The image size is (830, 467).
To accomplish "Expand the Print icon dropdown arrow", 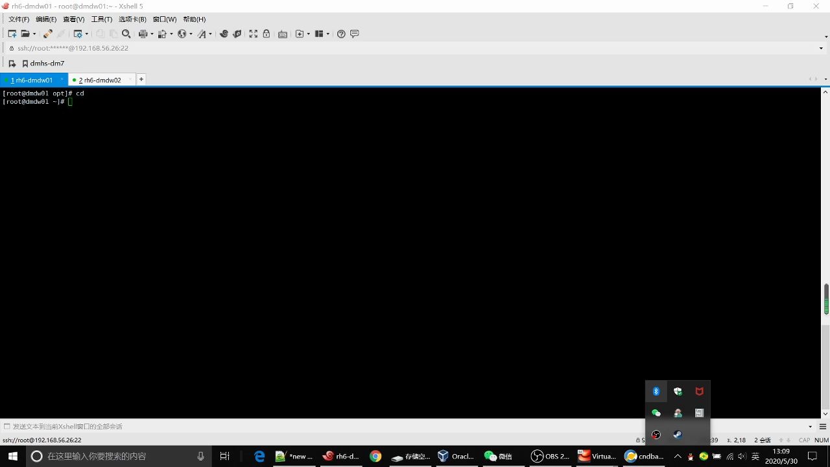I will [x=152, y=34].
